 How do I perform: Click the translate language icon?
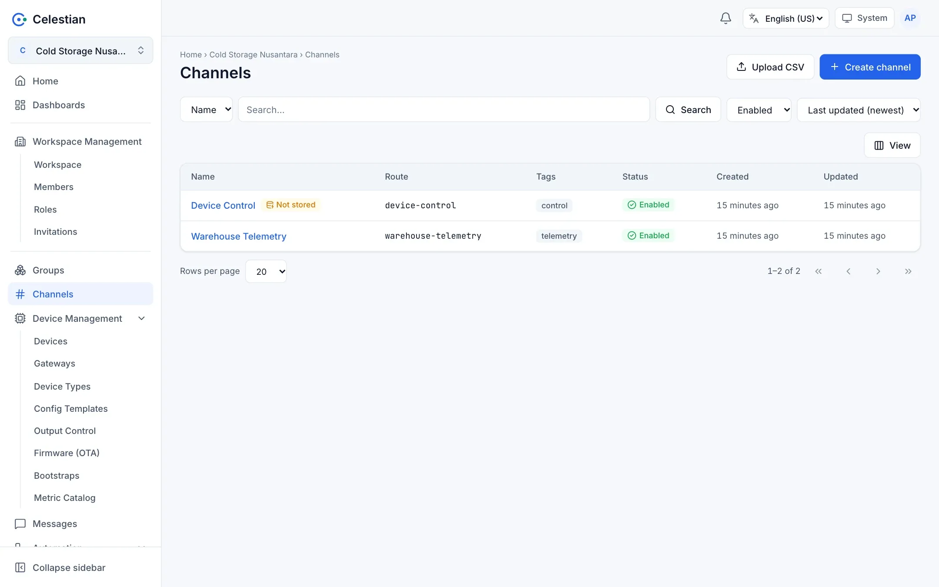pos(754,18)
